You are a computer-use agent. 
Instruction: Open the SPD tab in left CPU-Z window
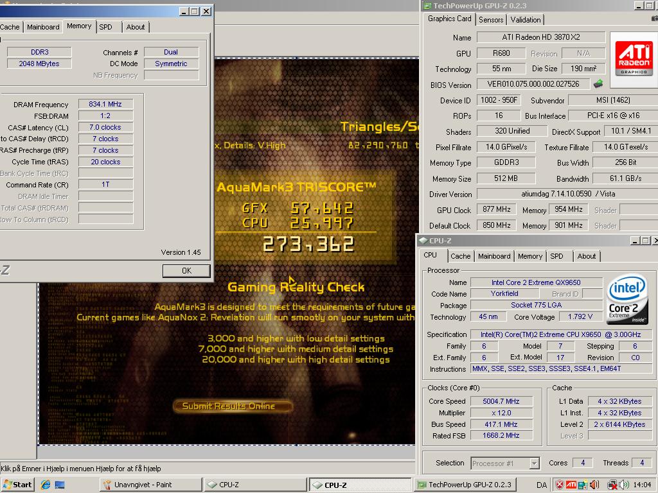(105, 27)
